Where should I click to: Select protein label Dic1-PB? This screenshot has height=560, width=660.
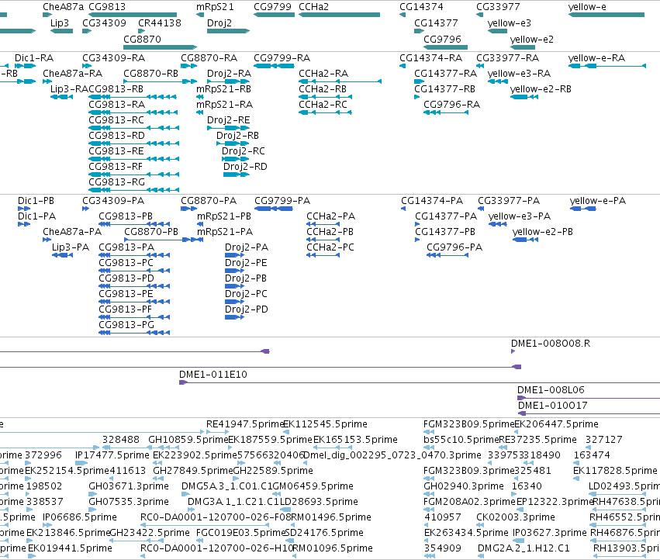click(x=36, y=200)
